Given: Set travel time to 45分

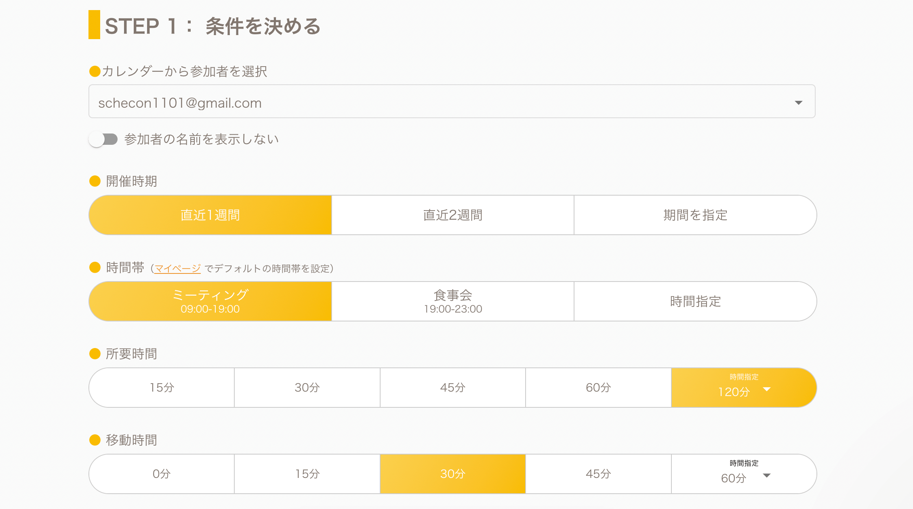Looking at the screenshot, I should pyautogui.click(x=598, y=474).
